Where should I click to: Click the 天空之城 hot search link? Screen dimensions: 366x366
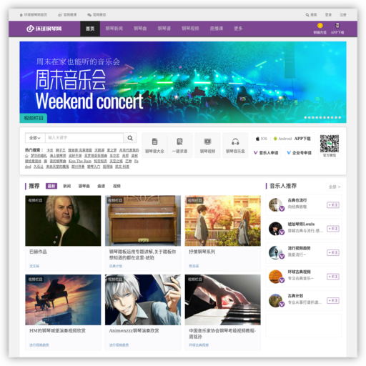tap(116, 161)
